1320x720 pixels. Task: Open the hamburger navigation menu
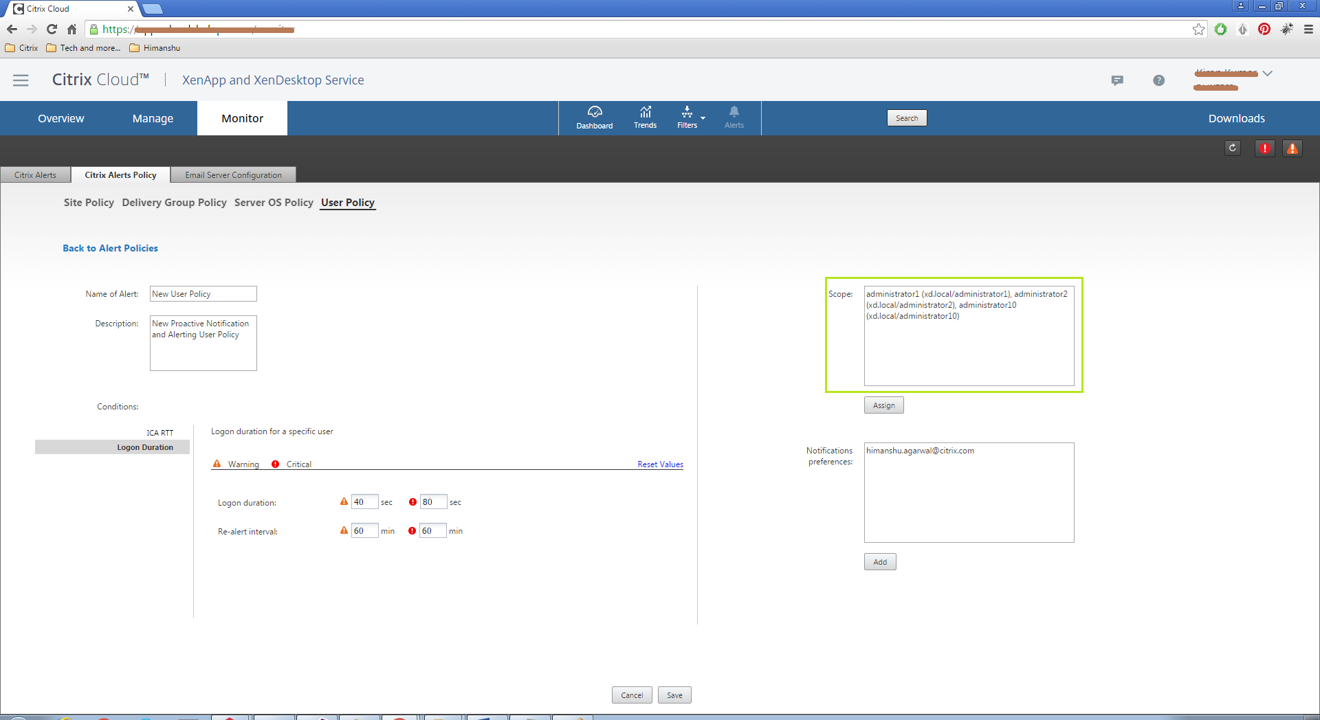[21, 80]
